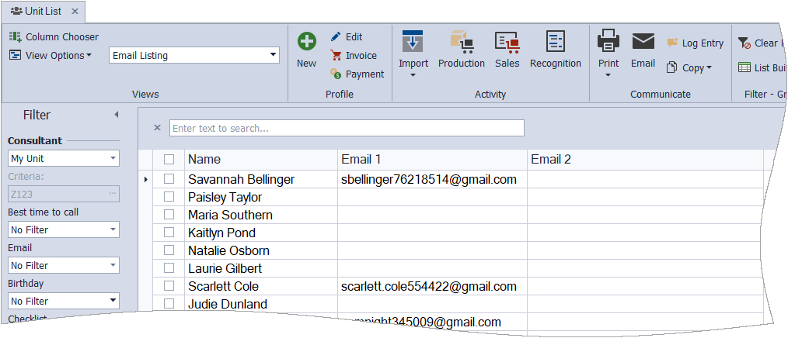788x338 pixels.
Task: Toggle the select-all header checkbox
Action: [x=169, y=159]
